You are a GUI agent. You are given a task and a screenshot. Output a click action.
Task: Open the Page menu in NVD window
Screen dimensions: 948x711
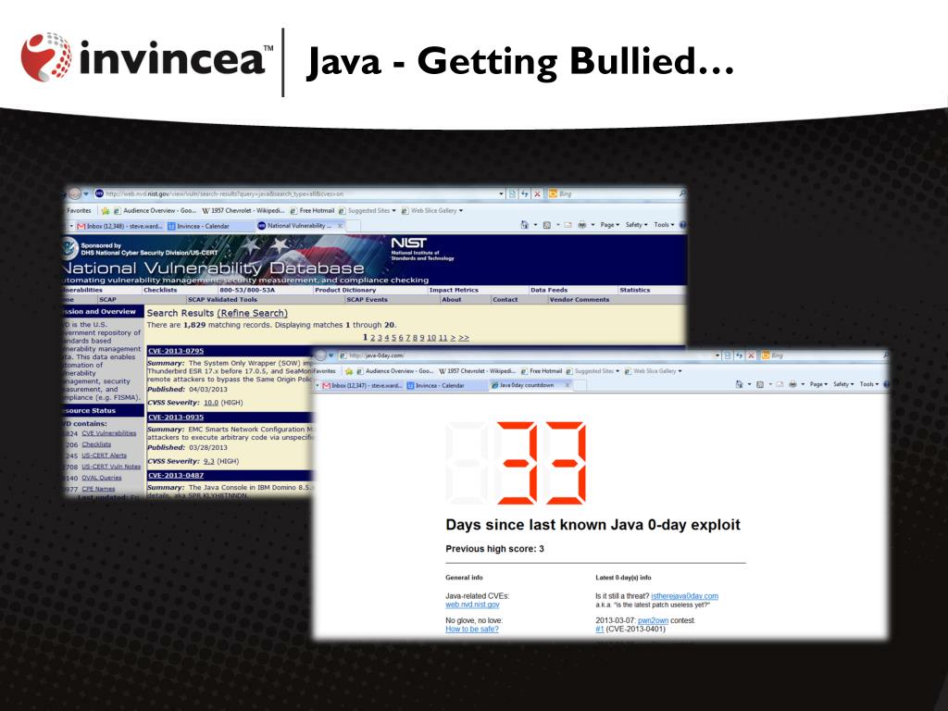point(609,225)
